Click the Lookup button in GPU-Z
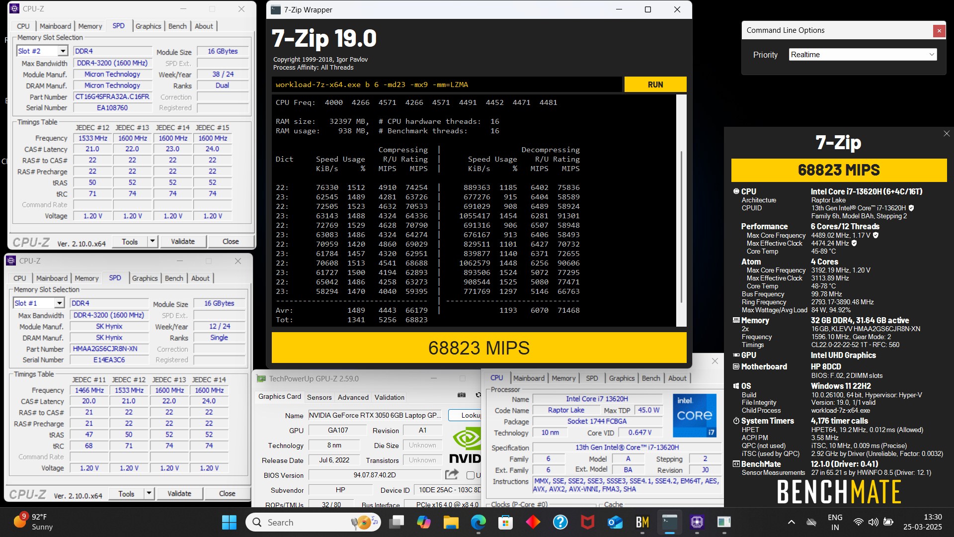Screen dimensions: 954x537 465,415
